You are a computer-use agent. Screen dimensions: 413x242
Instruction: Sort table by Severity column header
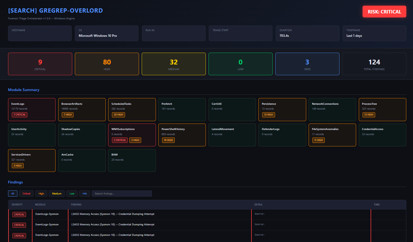click(x=17, y=205)
